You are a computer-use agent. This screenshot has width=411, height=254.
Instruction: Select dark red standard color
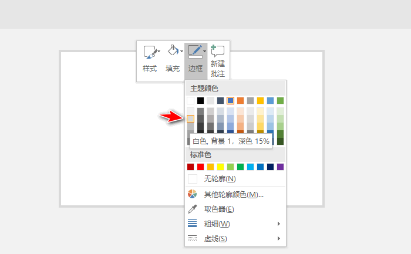(x=191, y=167)
